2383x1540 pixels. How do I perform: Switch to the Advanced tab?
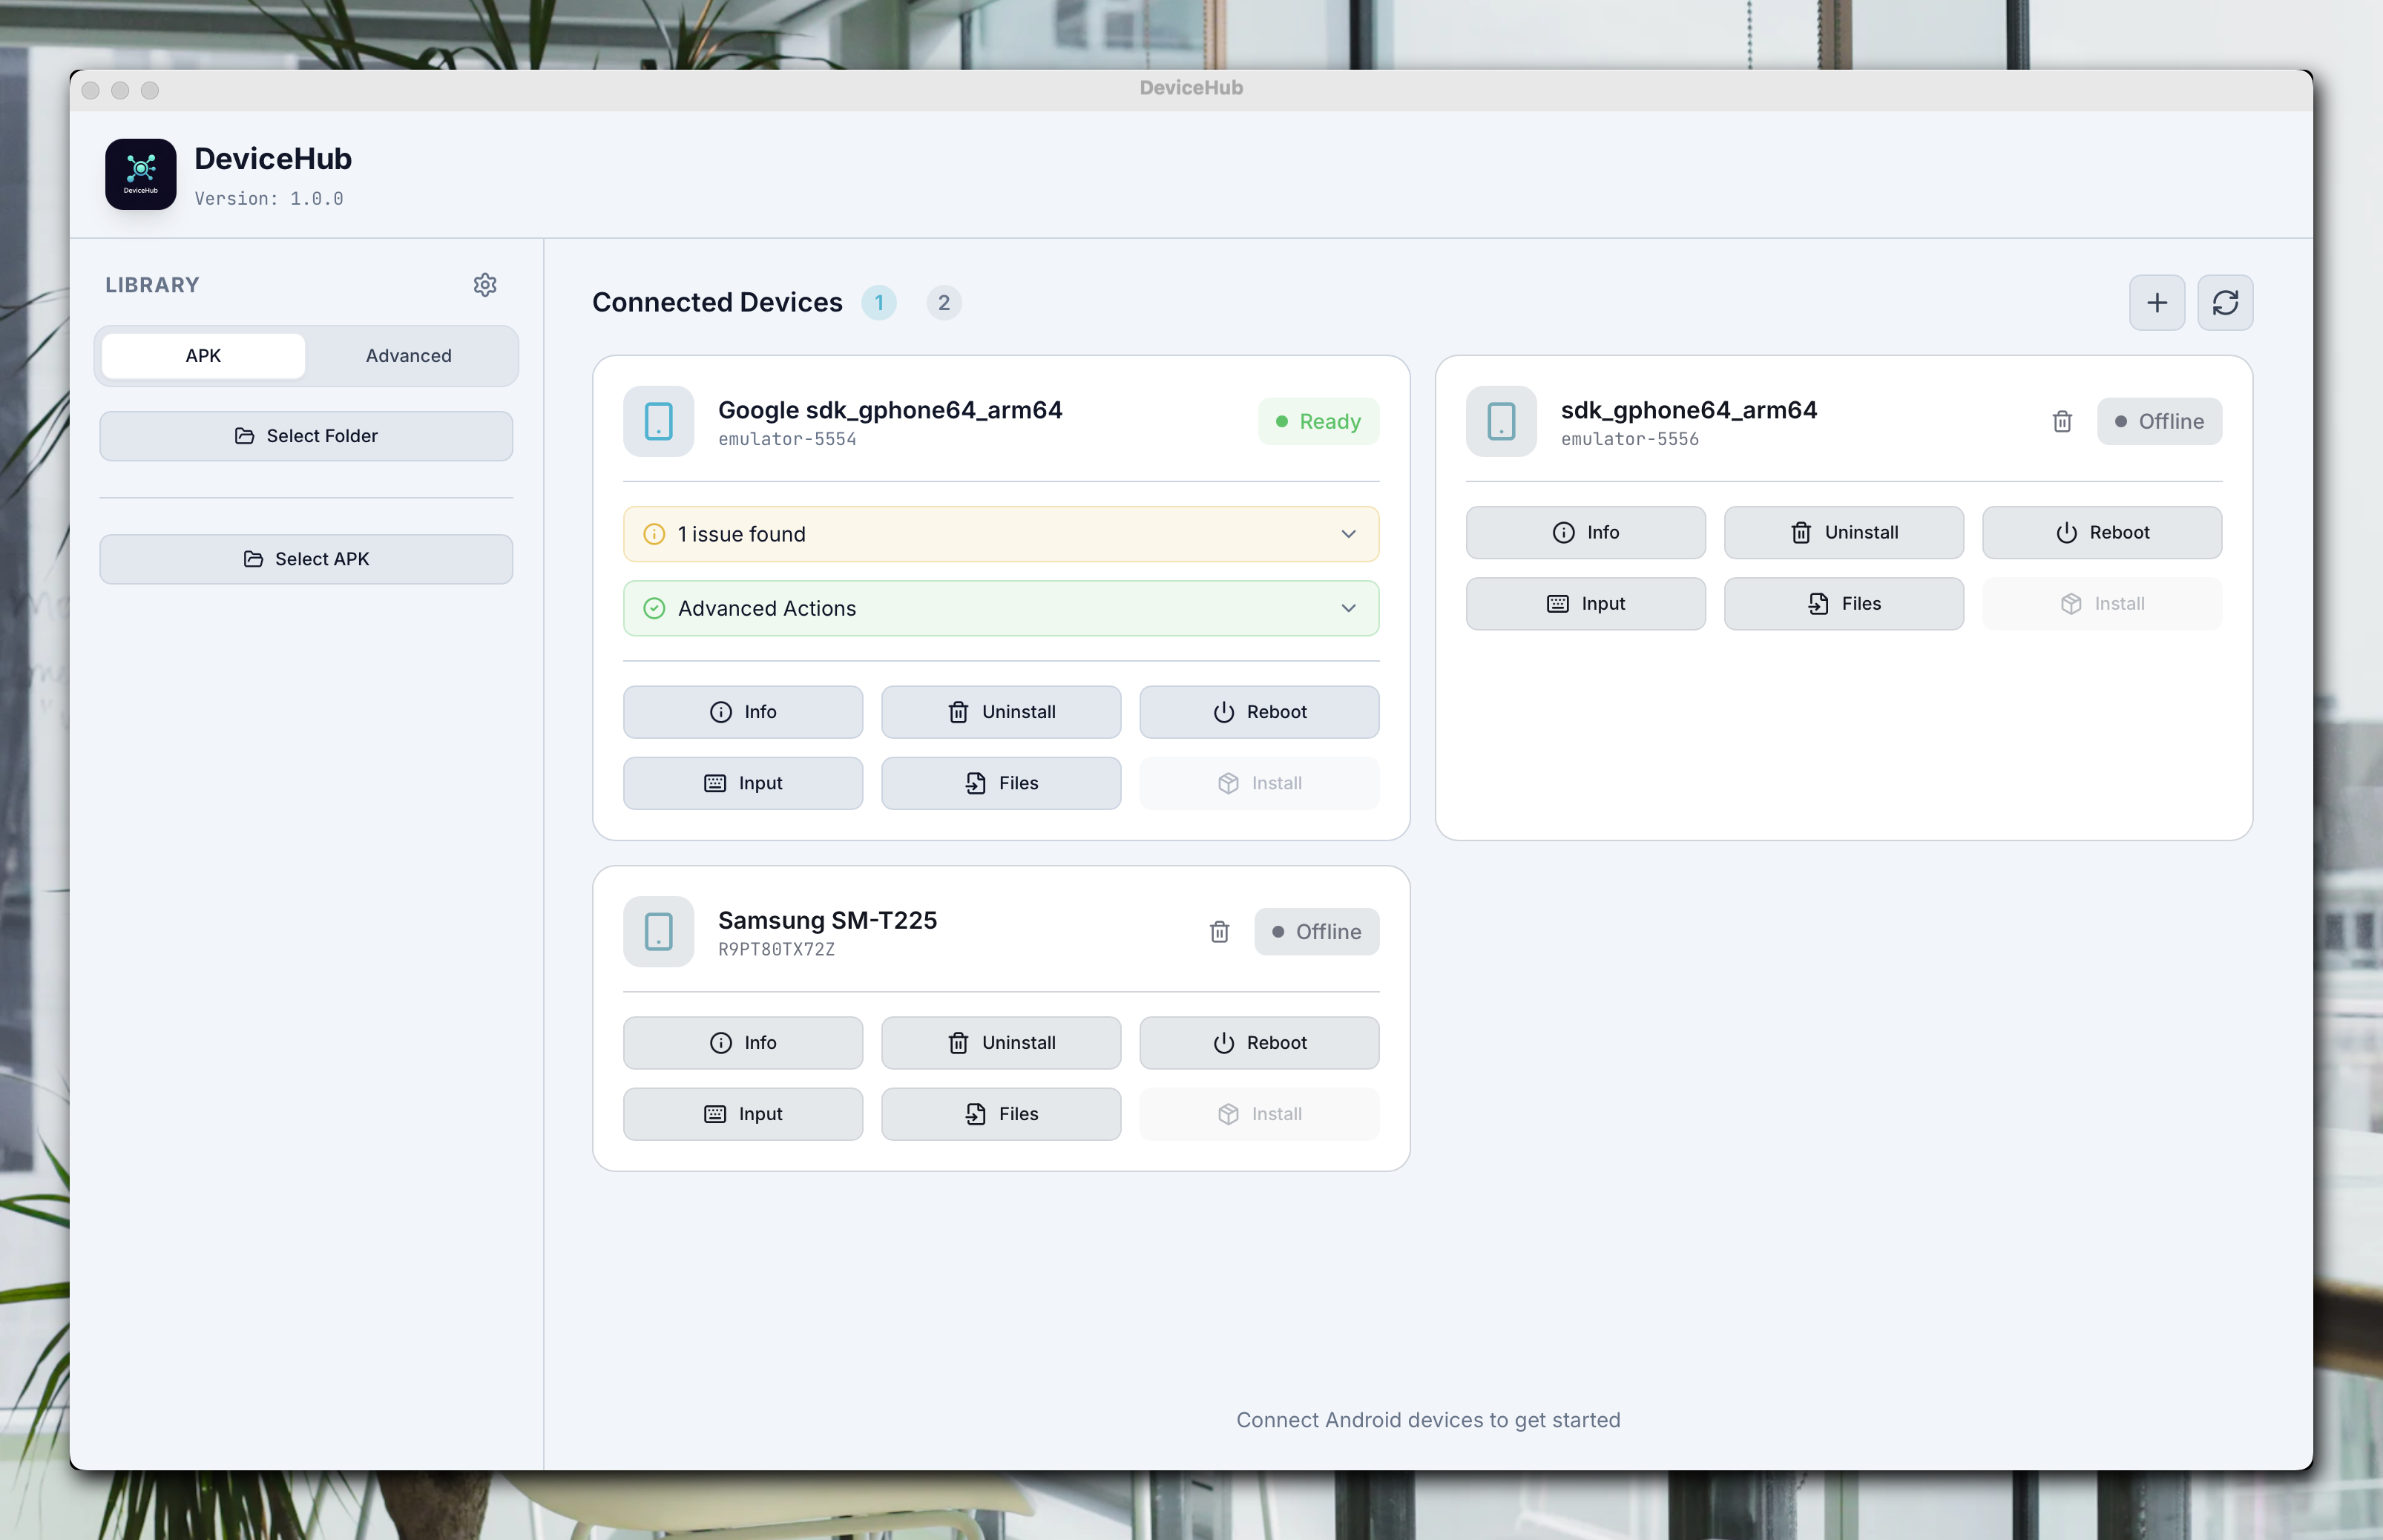(409, 355)
